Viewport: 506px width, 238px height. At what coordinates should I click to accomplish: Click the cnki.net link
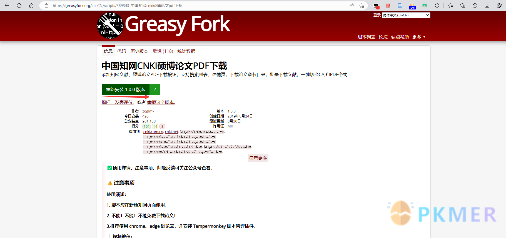point(172,132)
